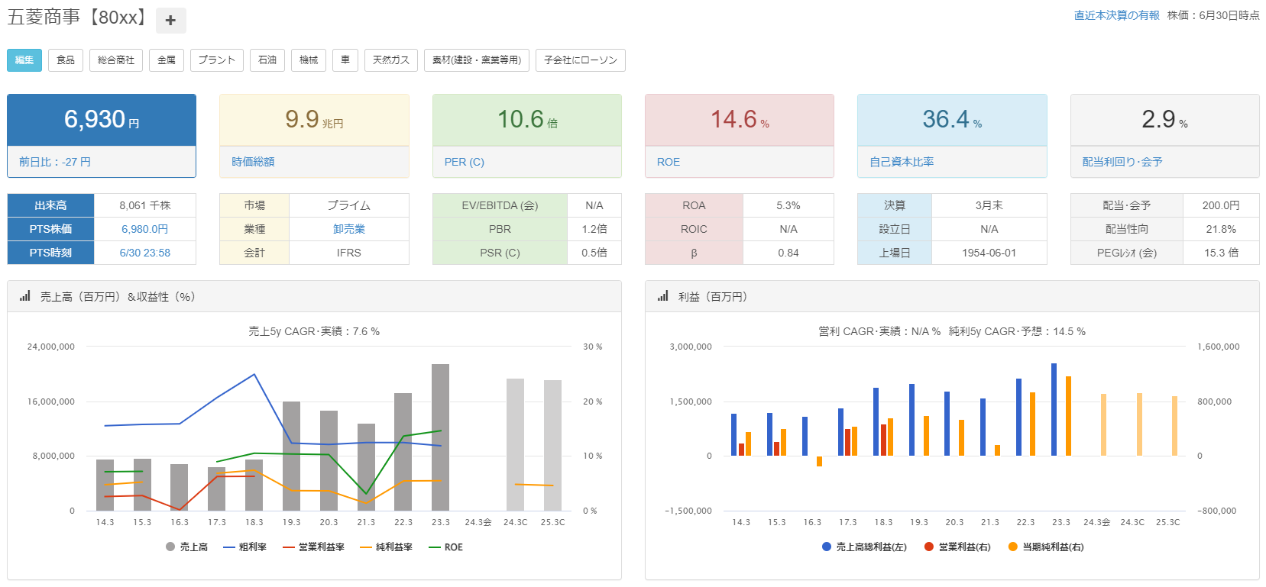Click the PER (C) label link
The image size is (1266, 587).
tap(465, 162)
